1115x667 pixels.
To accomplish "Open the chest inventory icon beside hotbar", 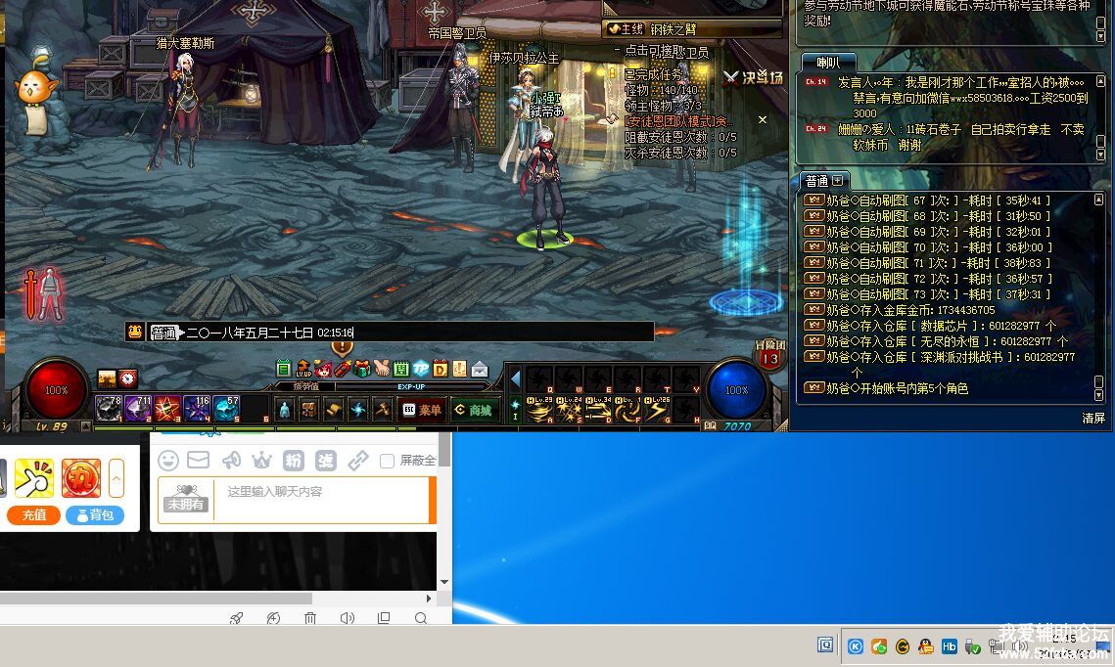I will tap(308, 410).
